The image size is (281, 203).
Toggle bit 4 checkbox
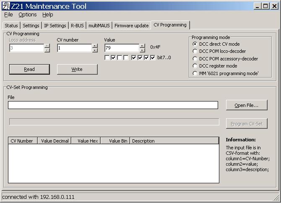click(126, 58)
